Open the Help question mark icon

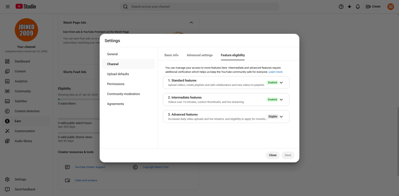(x=341, y=7)
